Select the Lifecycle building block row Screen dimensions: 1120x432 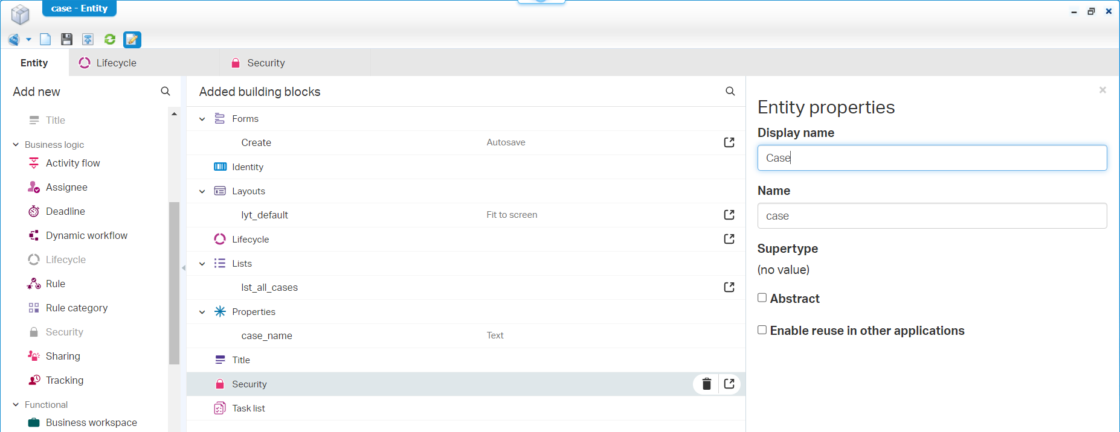(x=466, y=240)
